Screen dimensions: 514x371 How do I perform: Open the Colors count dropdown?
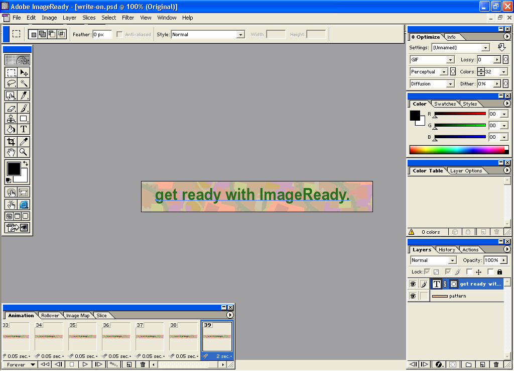504,72
